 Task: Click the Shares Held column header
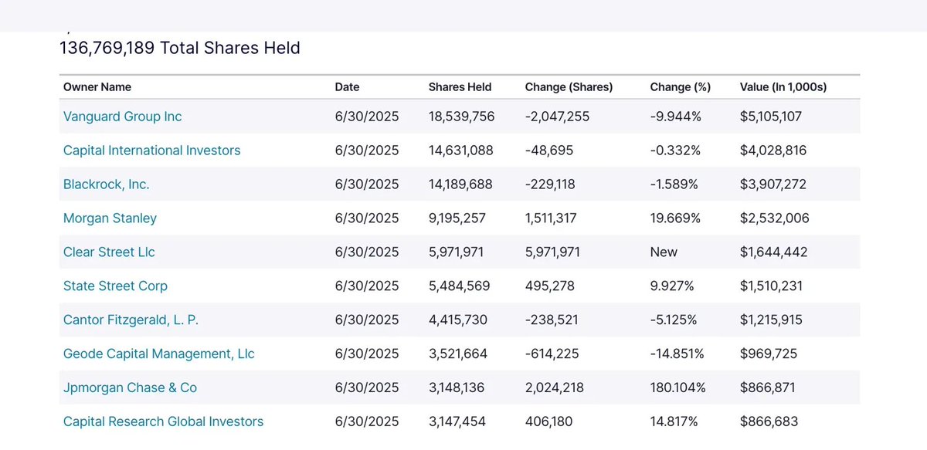pyautogui.click(x=460, y=87)
